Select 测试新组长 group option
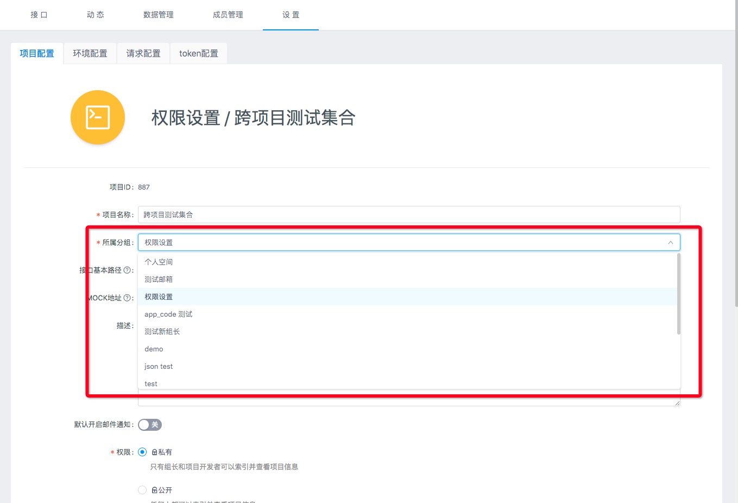This screenshot has width=738, height=503. click(x=162, y=331)
